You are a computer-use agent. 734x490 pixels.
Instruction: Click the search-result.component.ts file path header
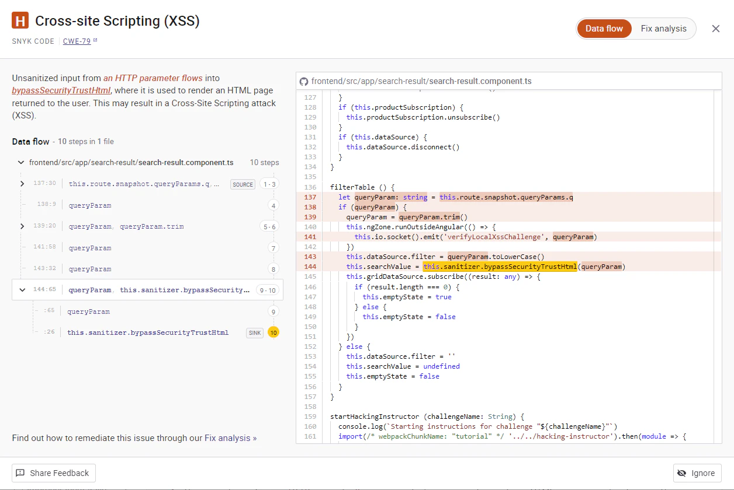point(421,82)
